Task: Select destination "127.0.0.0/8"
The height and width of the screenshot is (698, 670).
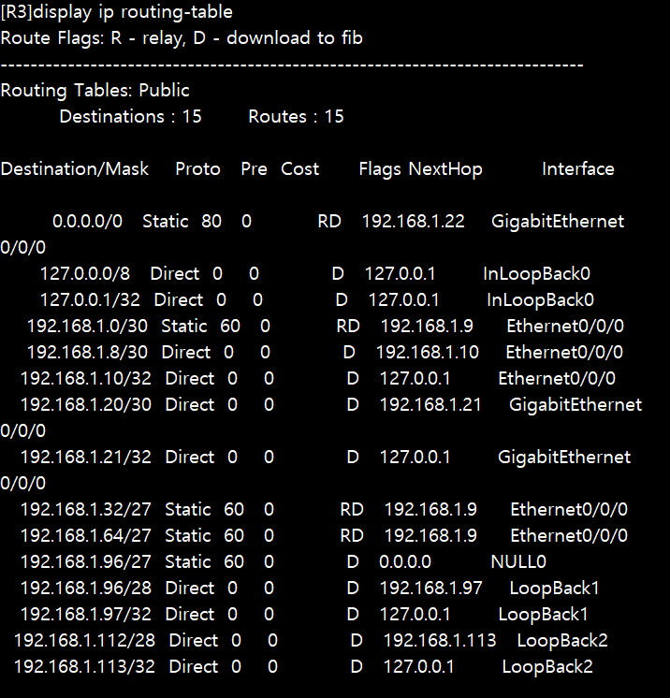Action: pyautogui.click(x=85, y=274)
